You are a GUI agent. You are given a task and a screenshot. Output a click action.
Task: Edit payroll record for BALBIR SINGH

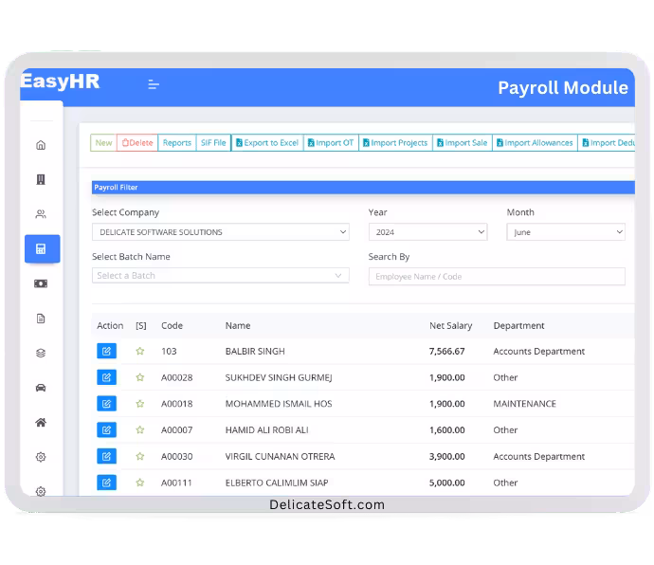106,351
